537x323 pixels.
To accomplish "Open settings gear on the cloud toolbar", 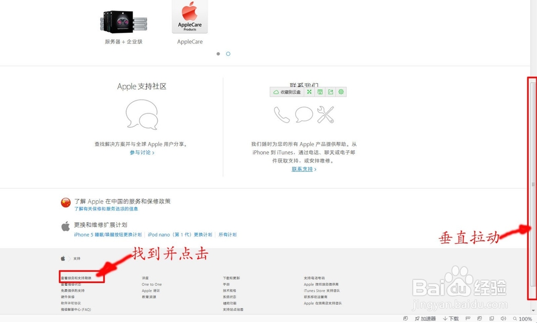I will pyautogui.click(x=341, y=92).
